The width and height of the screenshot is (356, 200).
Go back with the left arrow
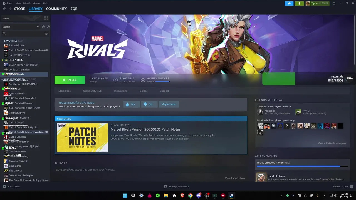coord(4,9)
